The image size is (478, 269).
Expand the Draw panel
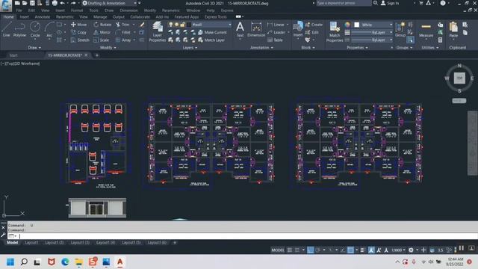coord(34,48)
